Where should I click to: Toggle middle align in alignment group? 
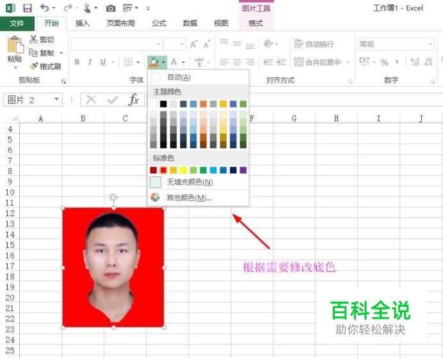click(237, 43)
